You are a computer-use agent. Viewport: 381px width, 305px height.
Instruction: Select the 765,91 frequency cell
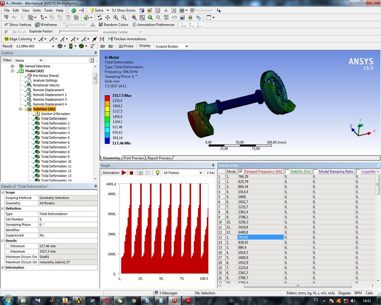point(260,237)
